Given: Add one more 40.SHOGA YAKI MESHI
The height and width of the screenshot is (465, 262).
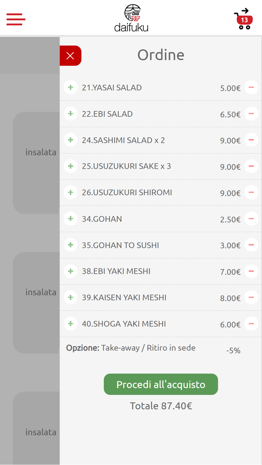Looking at the screenshot, I should [70, 323].
